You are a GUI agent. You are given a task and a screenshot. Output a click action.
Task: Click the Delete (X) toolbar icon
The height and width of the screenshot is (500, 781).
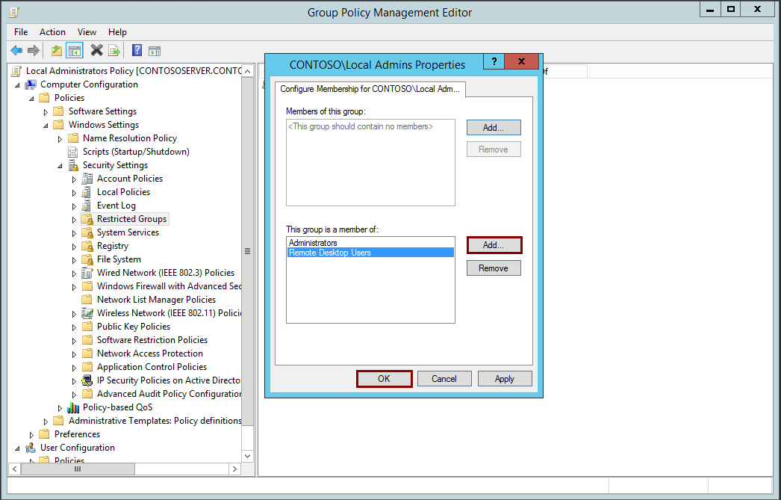pos(96,50)
